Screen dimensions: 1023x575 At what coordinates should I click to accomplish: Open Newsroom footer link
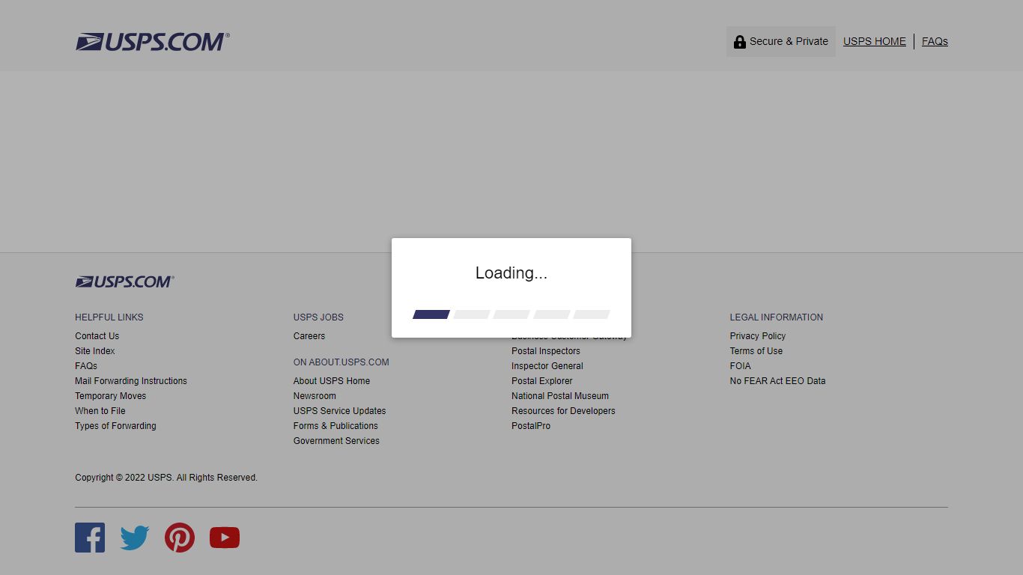(x=315, y=396)
